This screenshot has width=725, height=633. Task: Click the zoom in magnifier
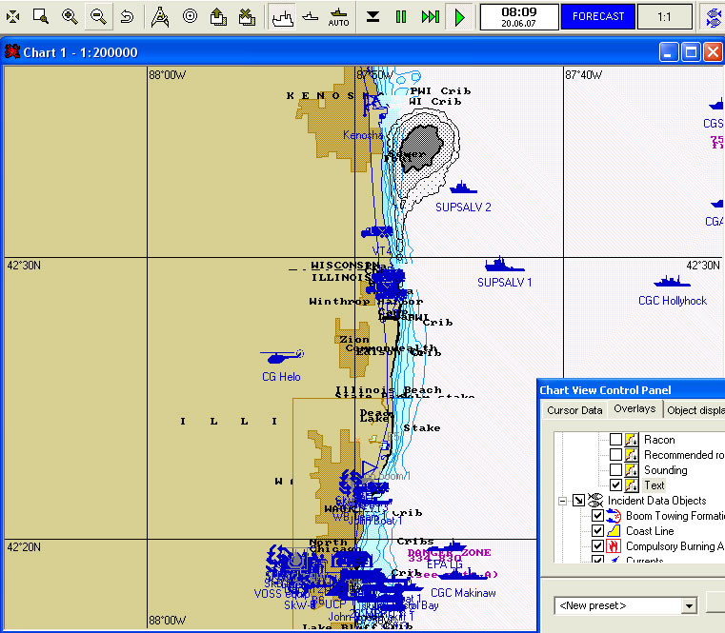(70, 16)
